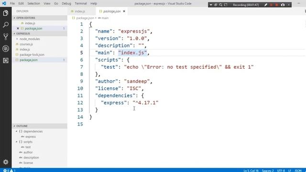Image resolution: width=306 pixels, height=172 pixels.
Task: Close the recorder toolbar
Action: click(289, 5)
